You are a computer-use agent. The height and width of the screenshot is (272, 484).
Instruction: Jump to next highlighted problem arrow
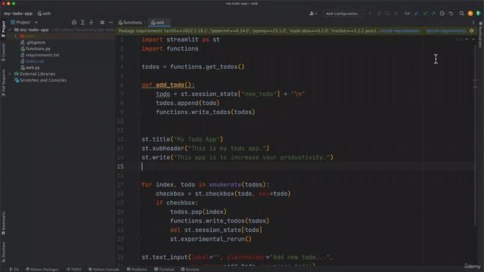point(473,39)
